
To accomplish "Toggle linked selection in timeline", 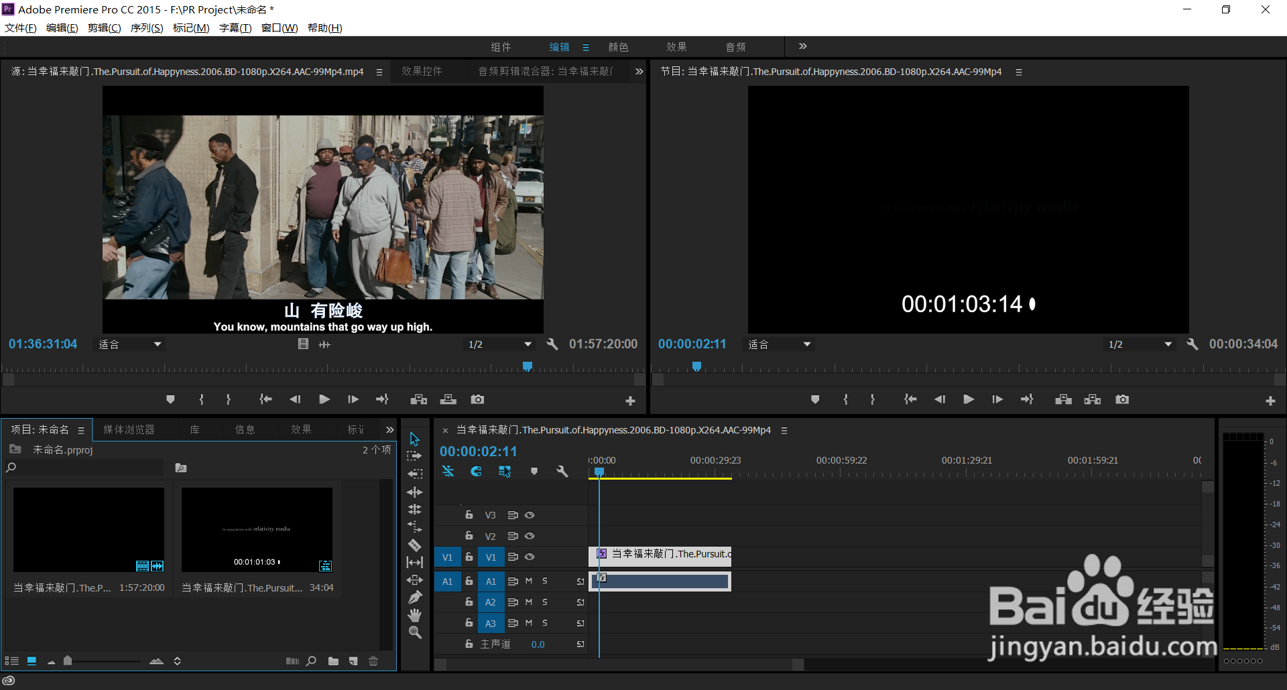I will [x=505, y=472].
